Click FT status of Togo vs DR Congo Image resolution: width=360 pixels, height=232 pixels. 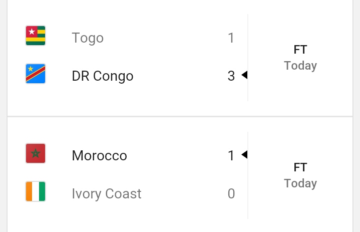300,50
